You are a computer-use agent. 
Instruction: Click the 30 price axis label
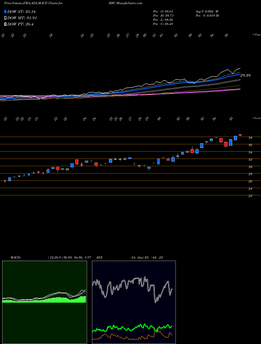point(250,167)
